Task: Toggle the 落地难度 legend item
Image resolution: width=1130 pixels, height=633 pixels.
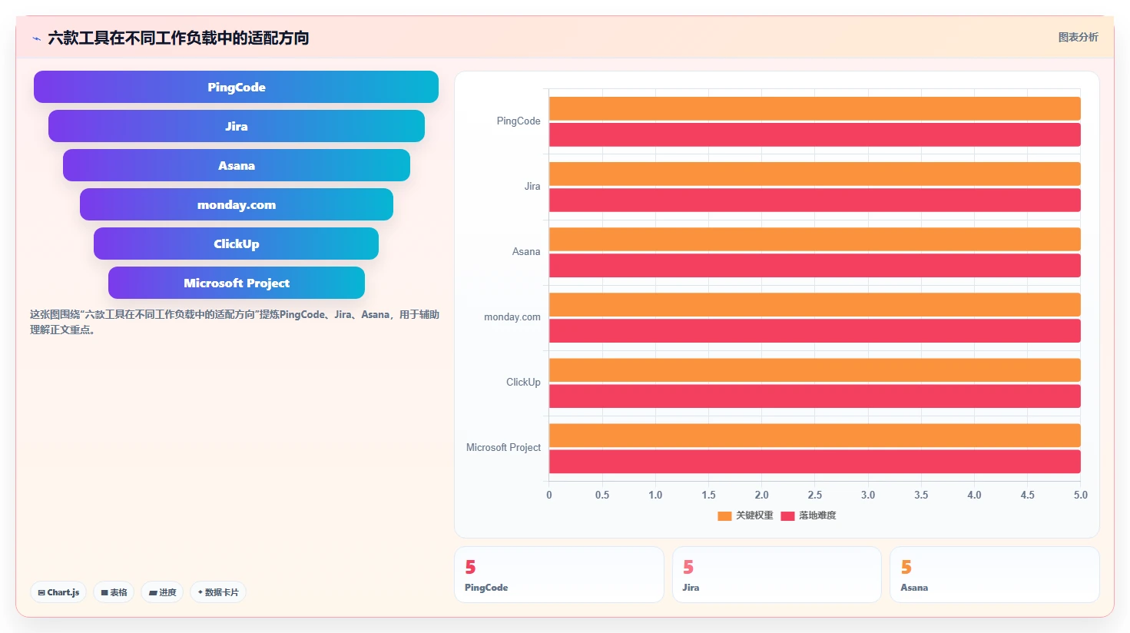Action: (808, 515)
